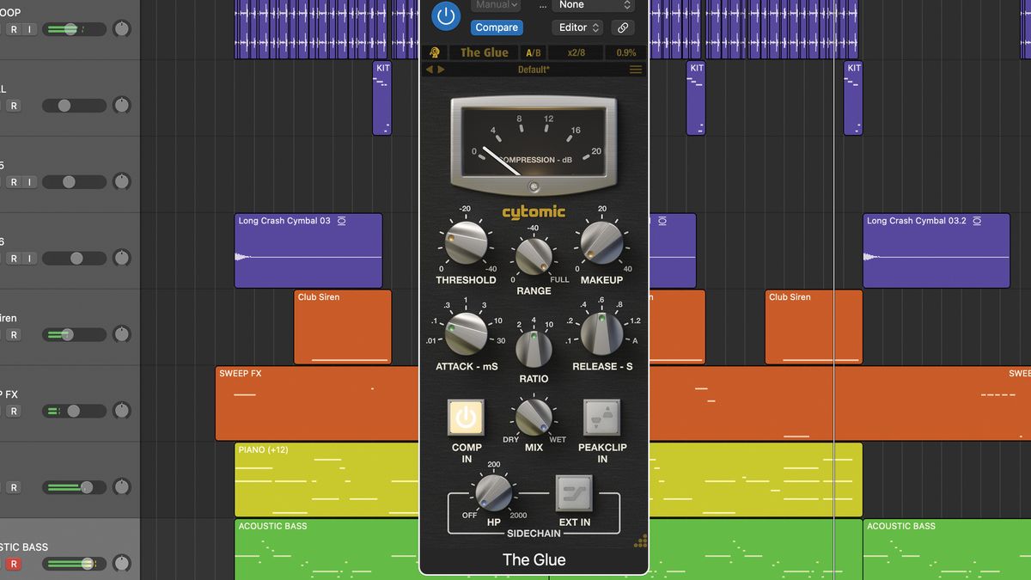
Task: Click the volume slider on track 6
Action: [x=75, y=258]
